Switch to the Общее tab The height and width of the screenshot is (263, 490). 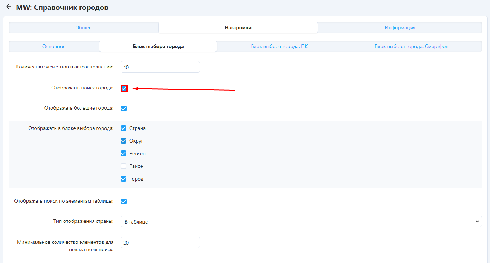[83, 27]
